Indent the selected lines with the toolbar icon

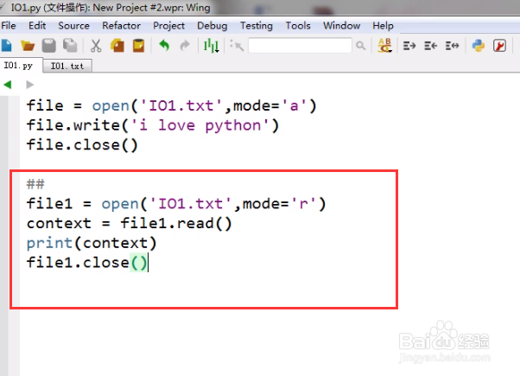point(409,46)
